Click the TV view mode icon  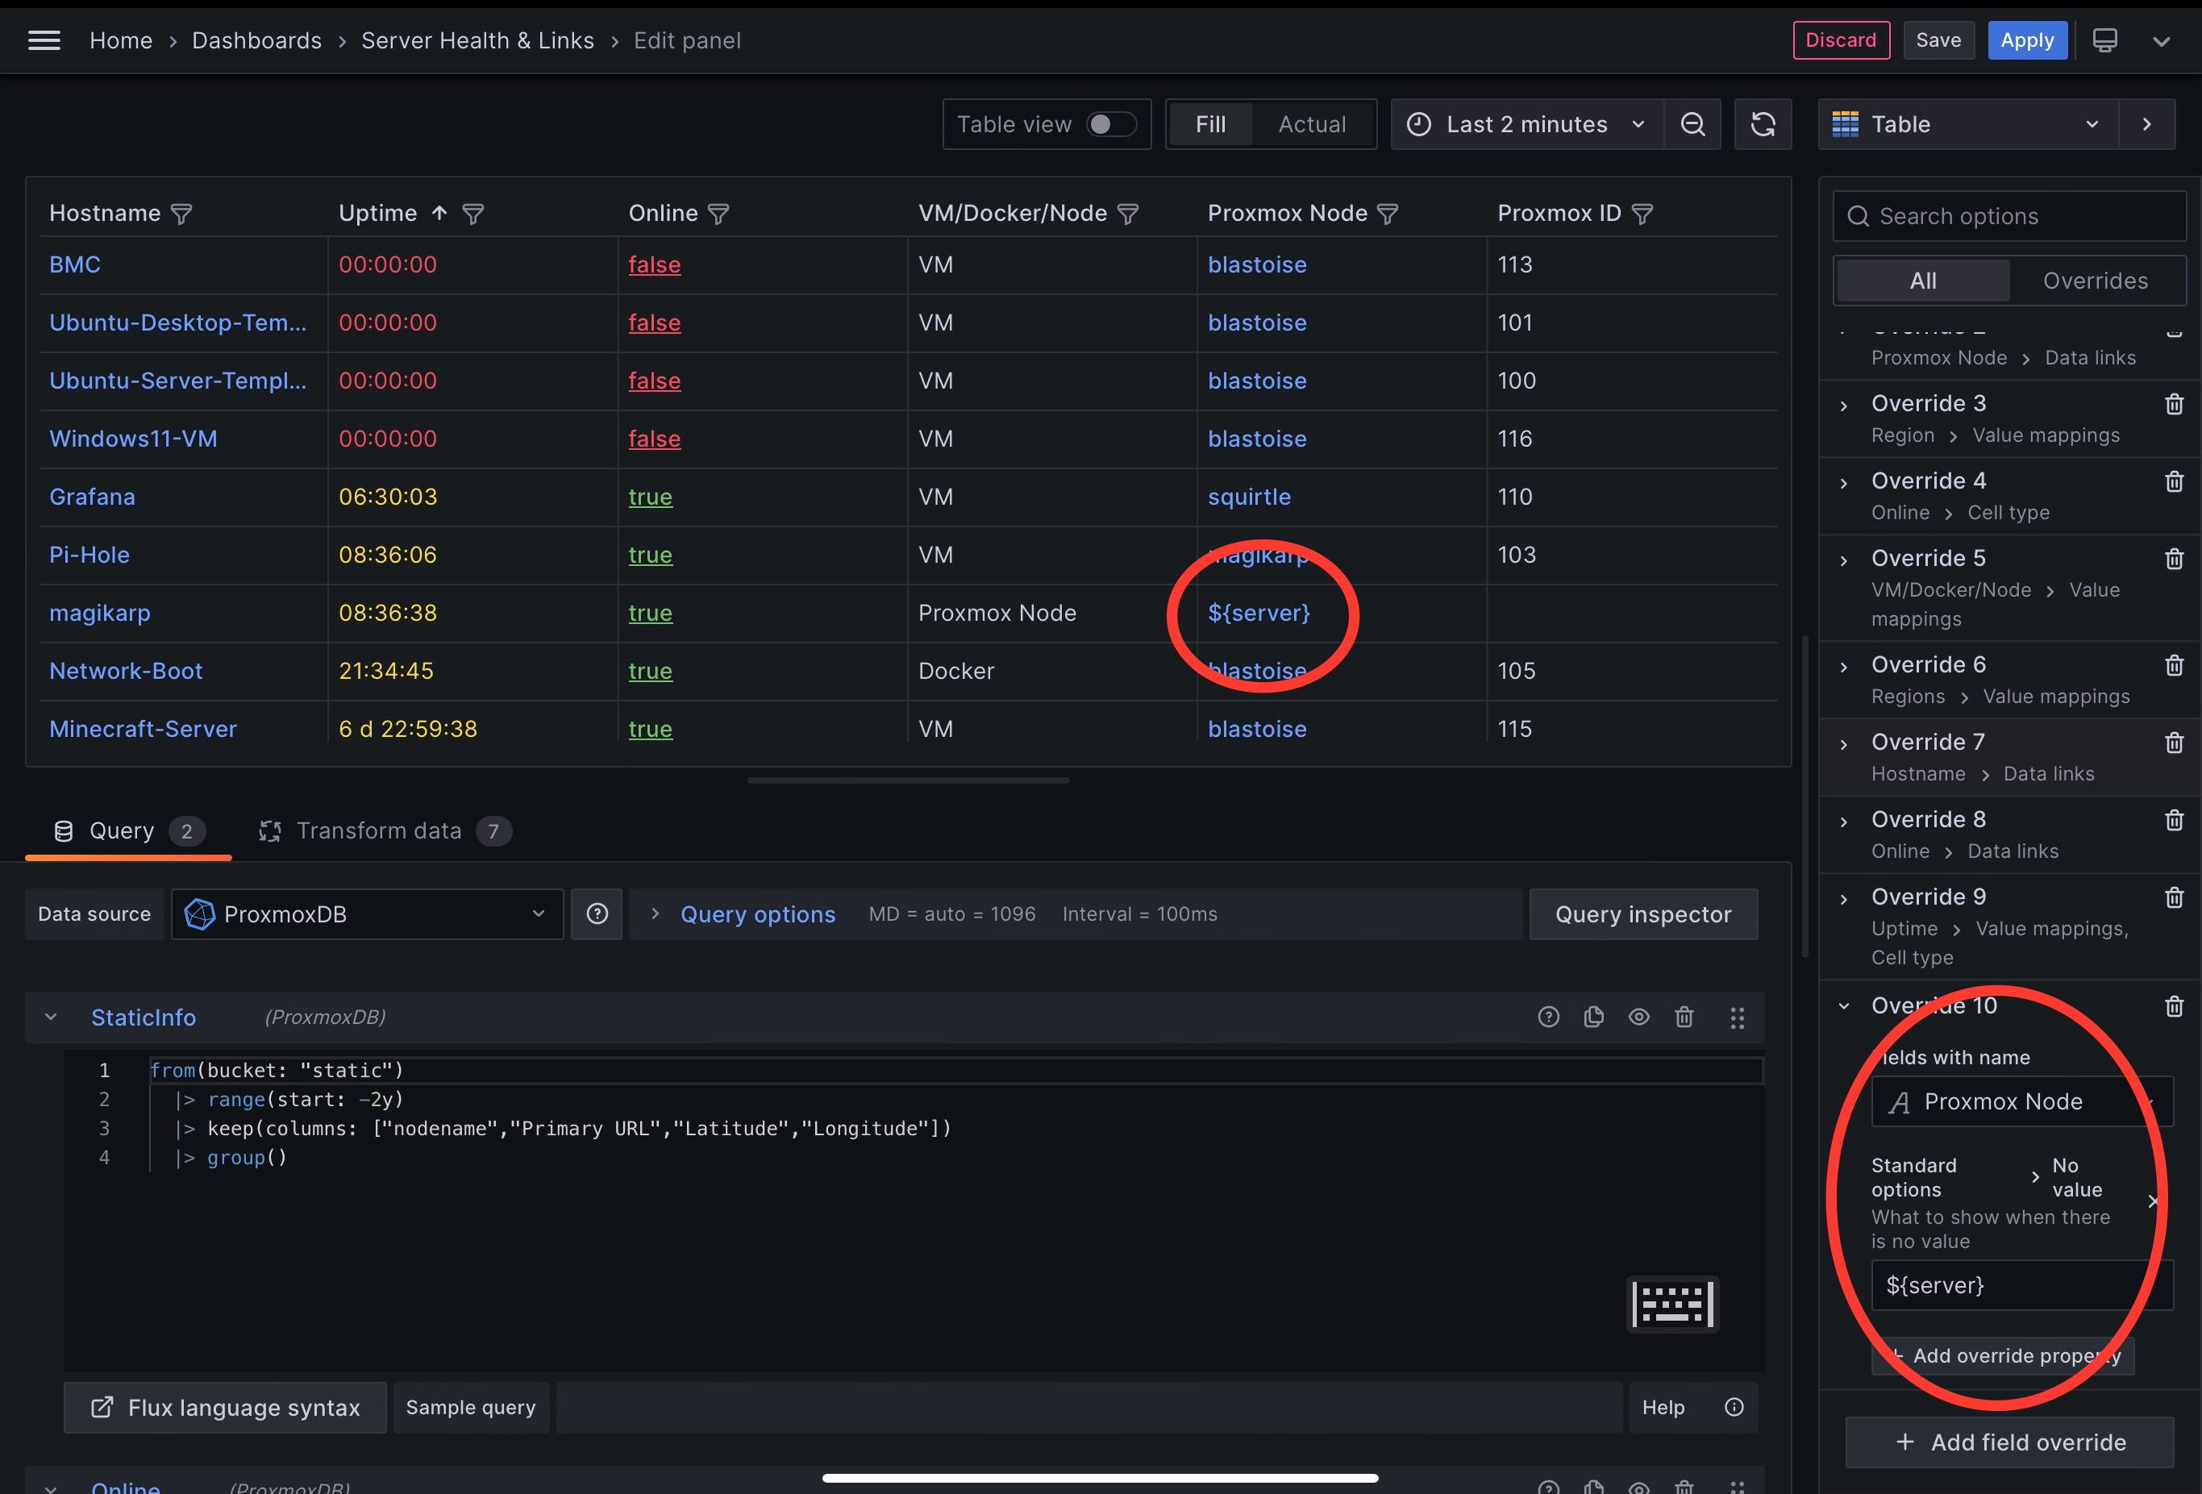(2104, 41)
